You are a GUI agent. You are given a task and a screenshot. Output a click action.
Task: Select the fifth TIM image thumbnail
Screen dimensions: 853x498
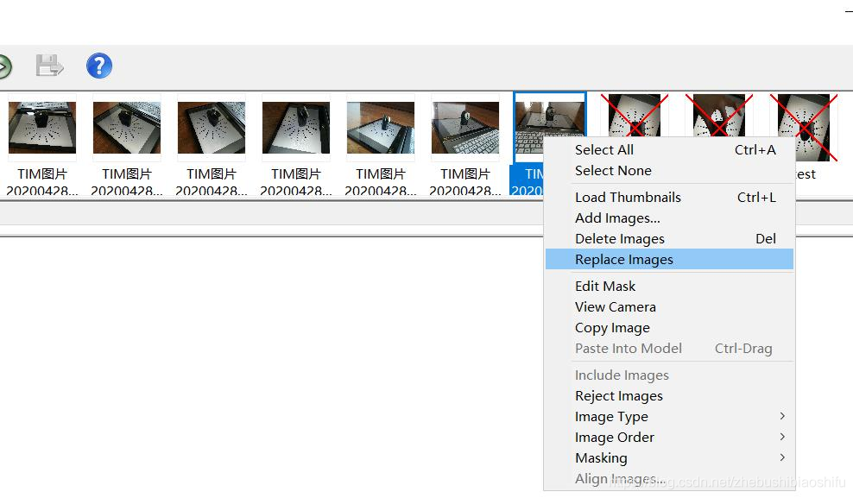coord(381,128)
